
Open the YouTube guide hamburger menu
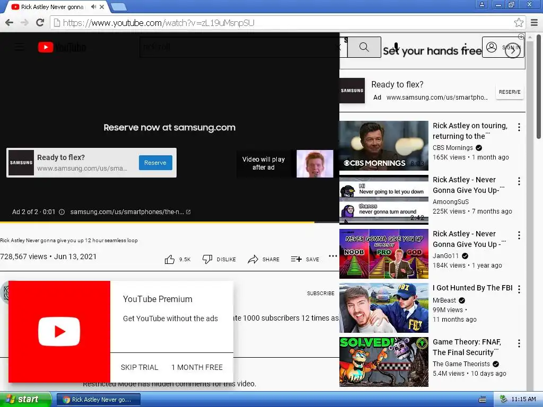[x=20, y=47]
